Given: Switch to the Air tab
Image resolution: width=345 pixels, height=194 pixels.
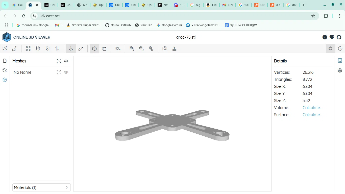Looking at the screenshot, I should [82, 5].
